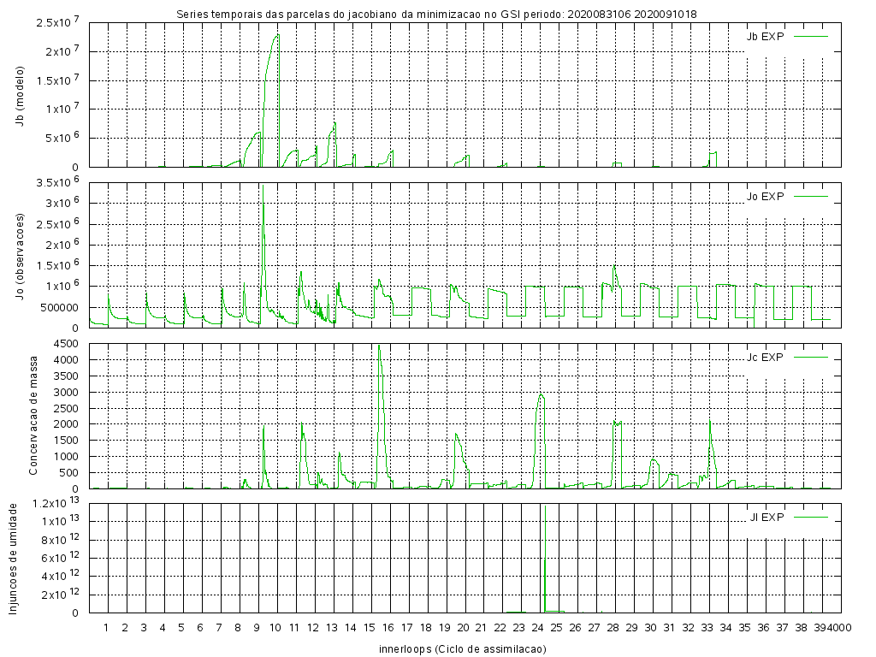
Task: Click the green line sample beside Jb EXP
Action: click(x=811, y=36)
